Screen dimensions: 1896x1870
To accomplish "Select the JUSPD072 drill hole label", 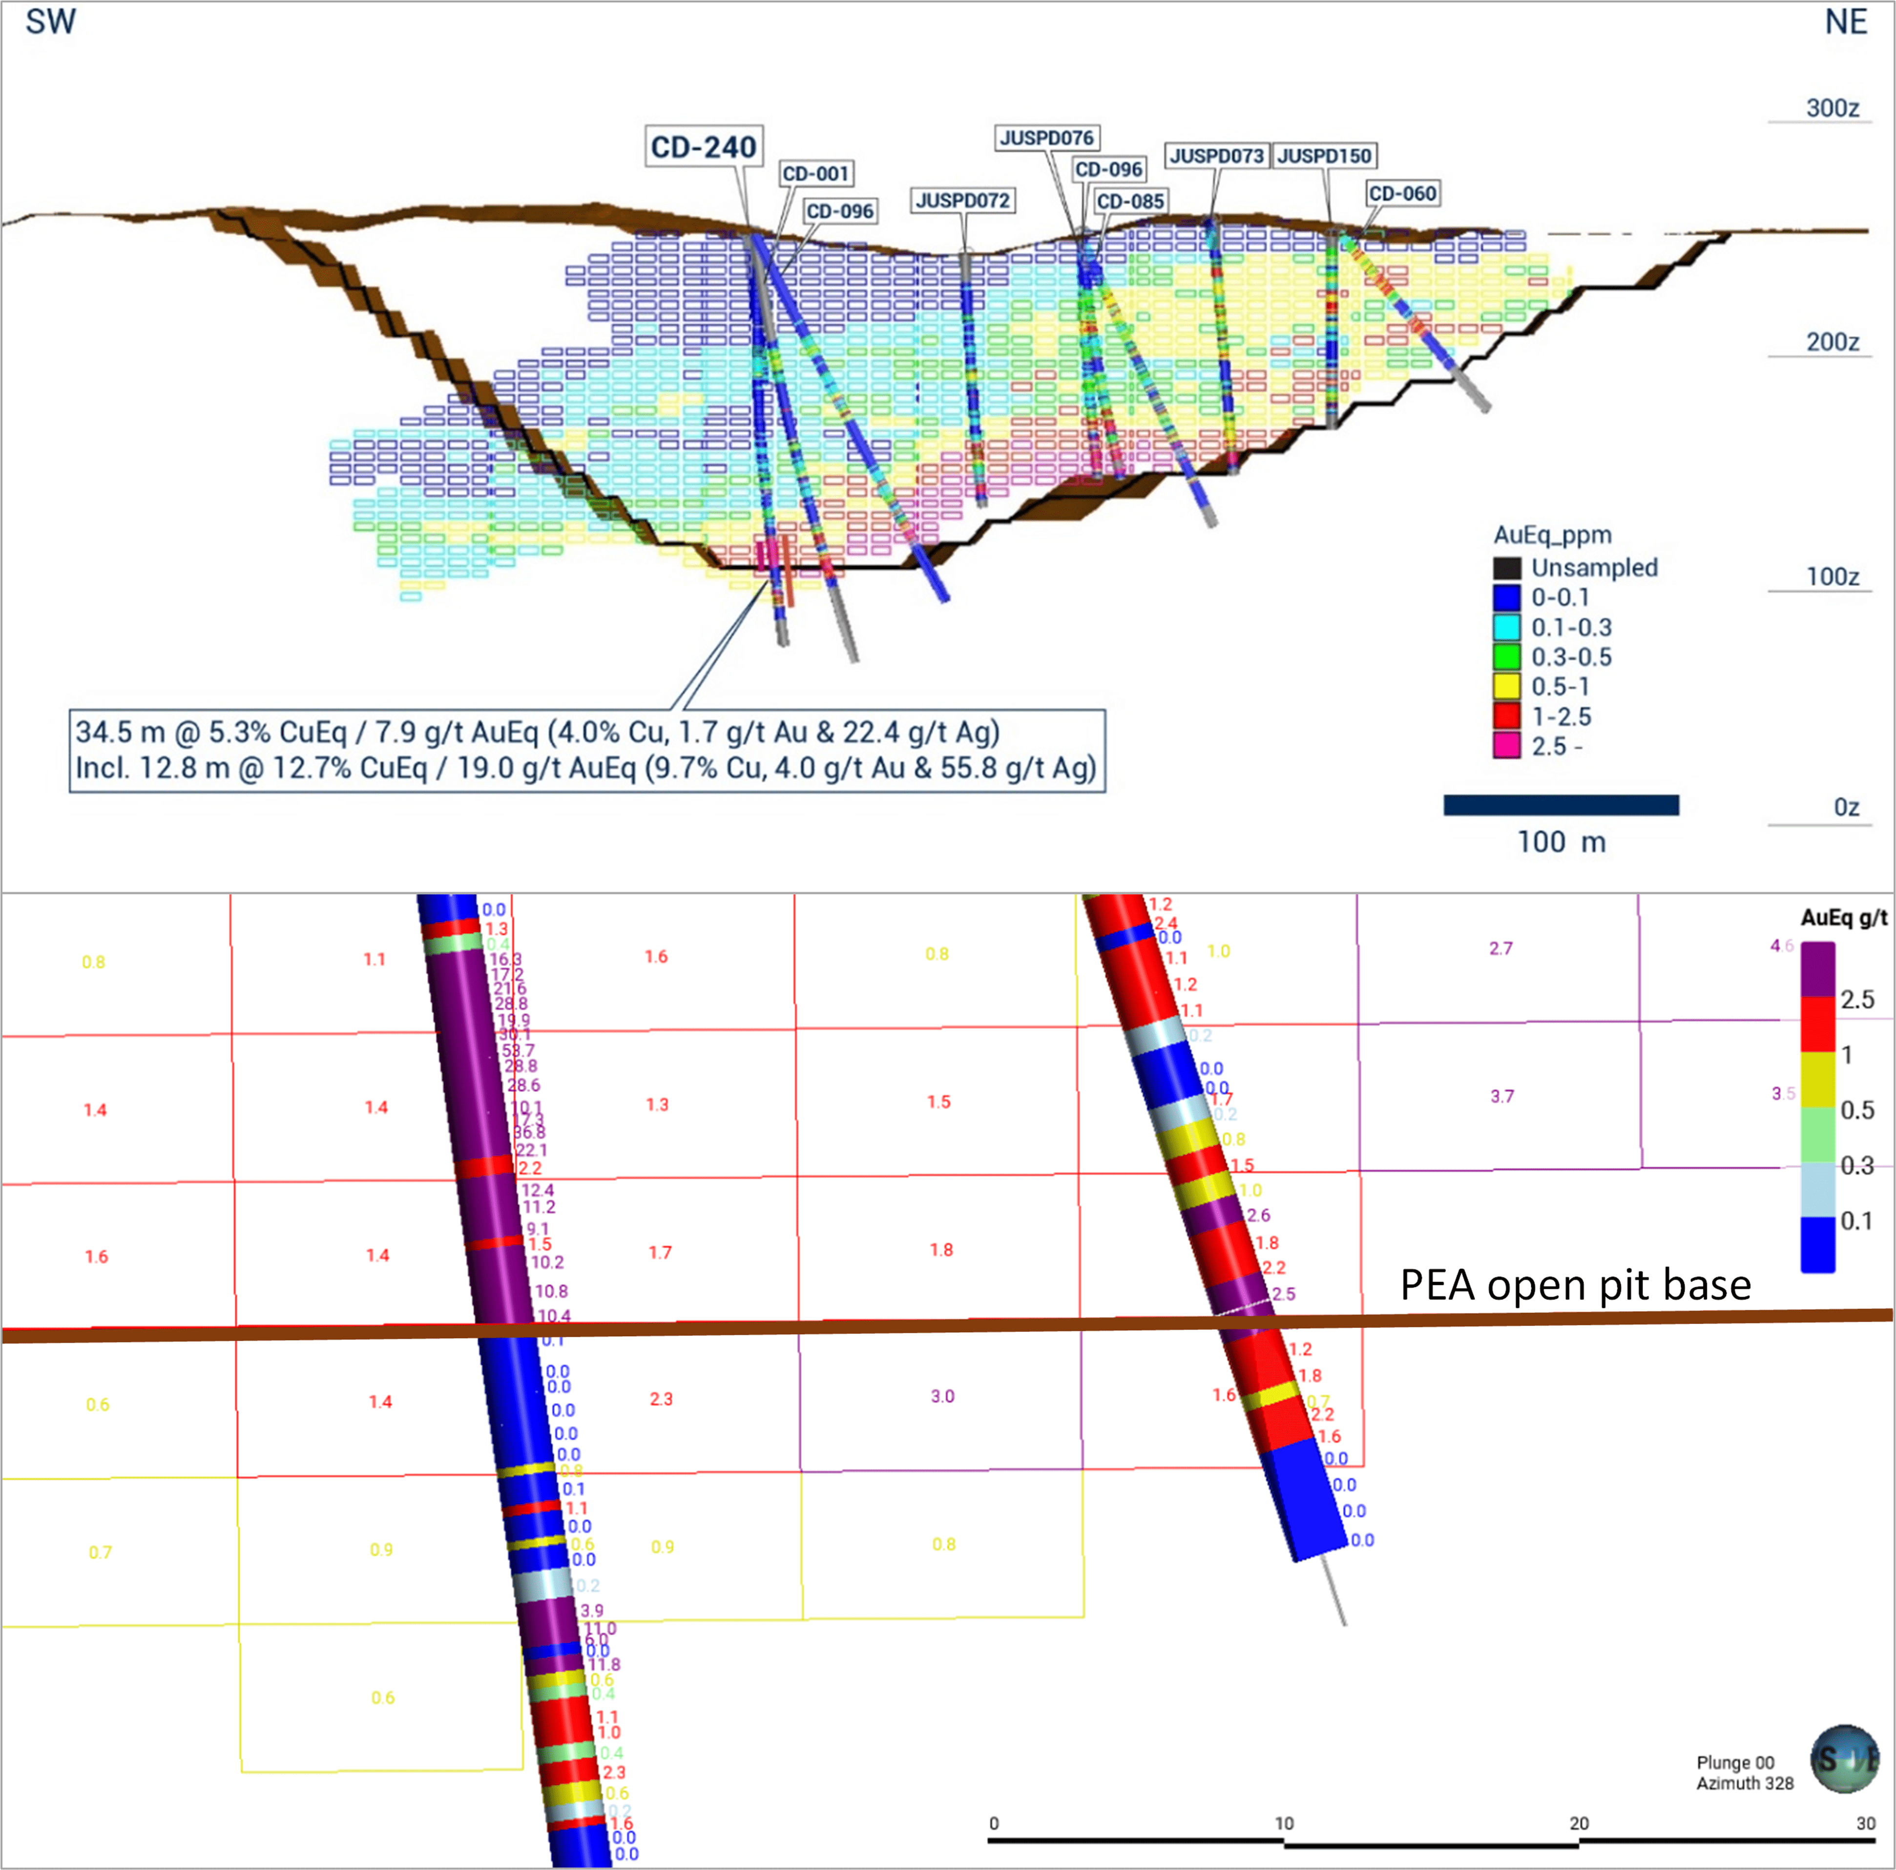I will coord(963,200).
